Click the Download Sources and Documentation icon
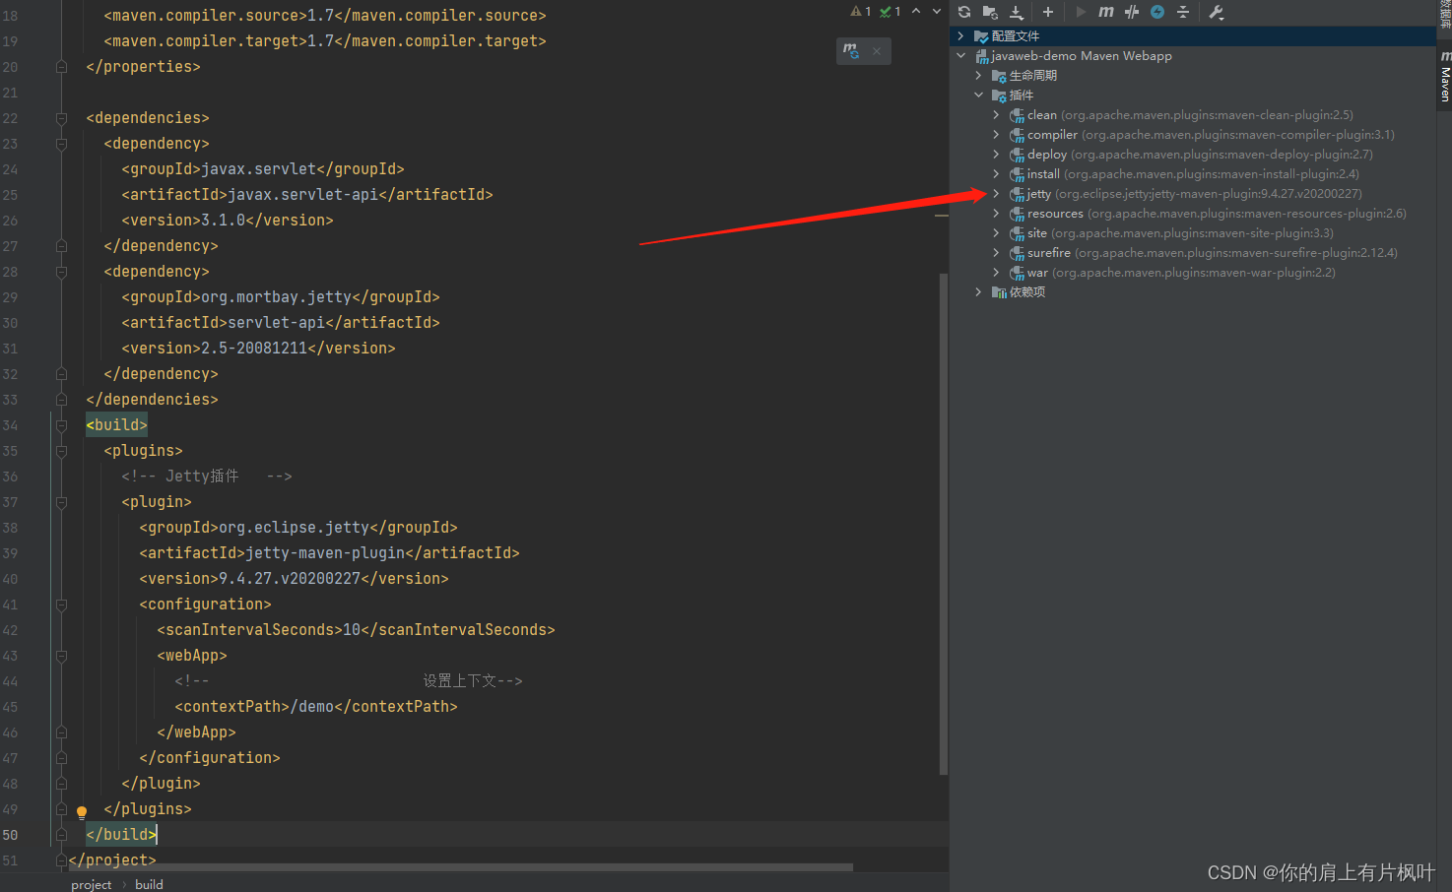Image resolution: width=1452 pixels, height=892 pixels. tap(1016, 12)
